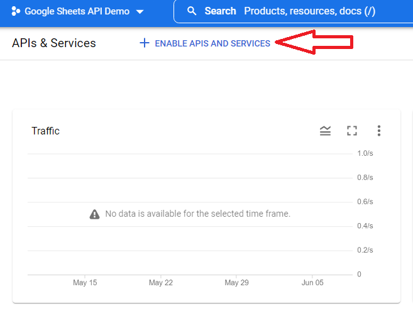This screenshot has height=311, width=413.
Task: Click the May 15 axis label
Action: pos(85,283)
